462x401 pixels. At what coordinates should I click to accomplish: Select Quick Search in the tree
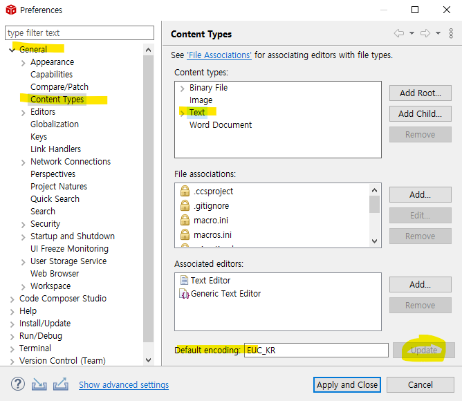[55, 198]
